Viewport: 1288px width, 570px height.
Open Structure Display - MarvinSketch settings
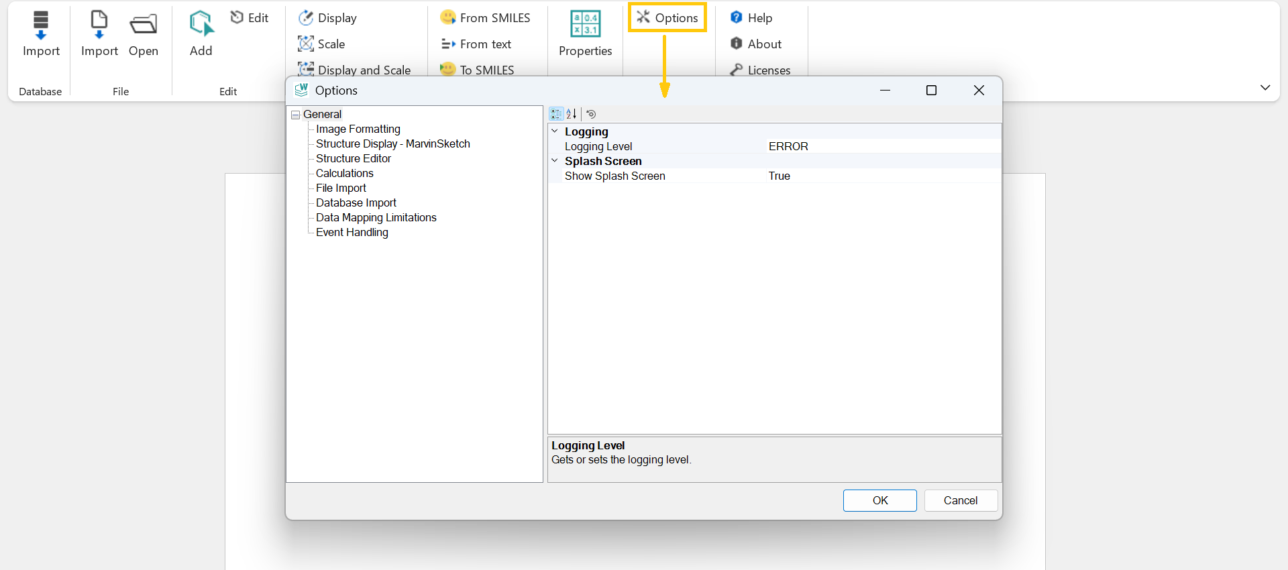click(393, 144)
